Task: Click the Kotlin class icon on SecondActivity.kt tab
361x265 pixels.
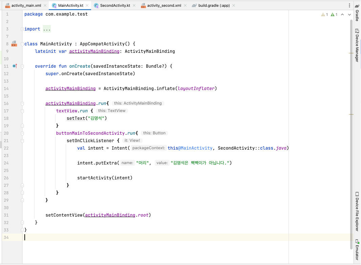Action: click(x=97, y=5)
